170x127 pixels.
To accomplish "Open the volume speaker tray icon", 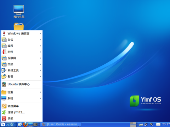I will click(152, 124).
